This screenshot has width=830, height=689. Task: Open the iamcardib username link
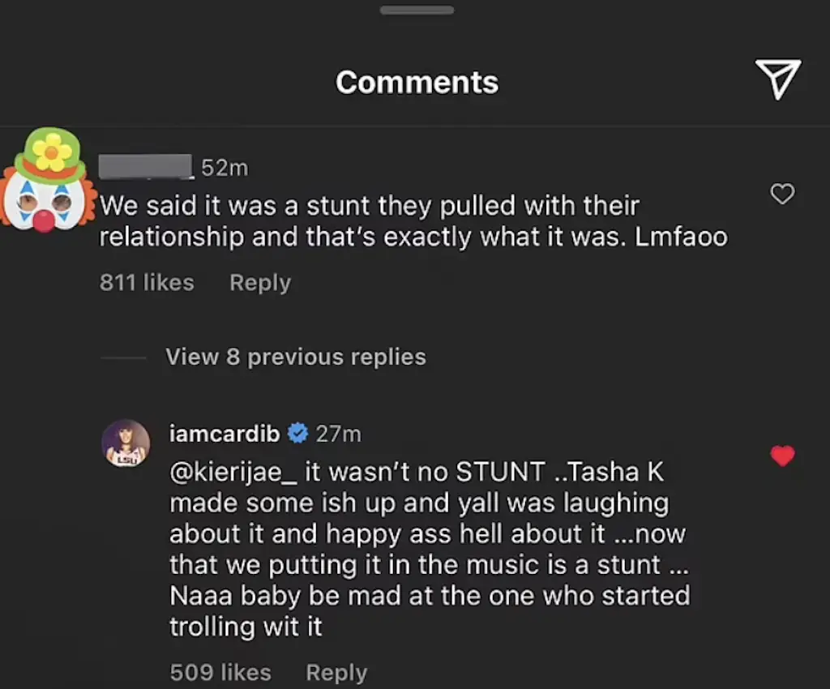tap(225, 434)
